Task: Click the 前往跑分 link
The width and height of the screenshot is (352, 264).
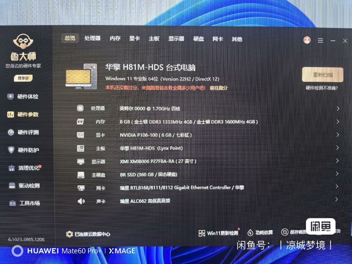Action: click(x=218, y=88)
